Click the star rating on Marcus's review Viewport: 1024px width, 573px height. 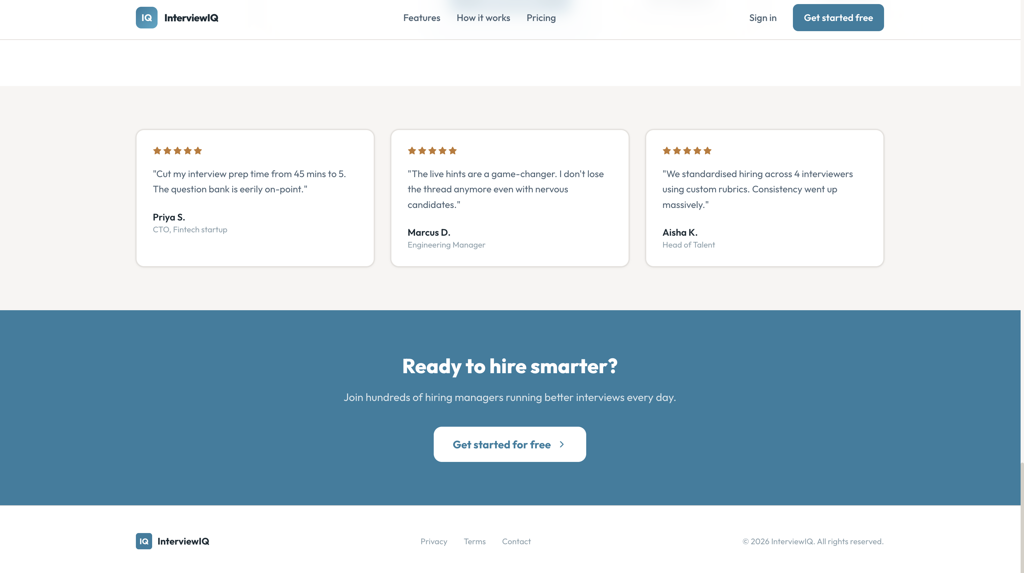(x=432, y=151)
